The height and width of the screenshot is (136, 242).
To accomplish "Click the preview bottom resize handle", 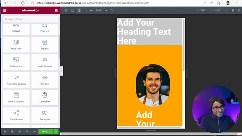I will click(x=151, y=131).
